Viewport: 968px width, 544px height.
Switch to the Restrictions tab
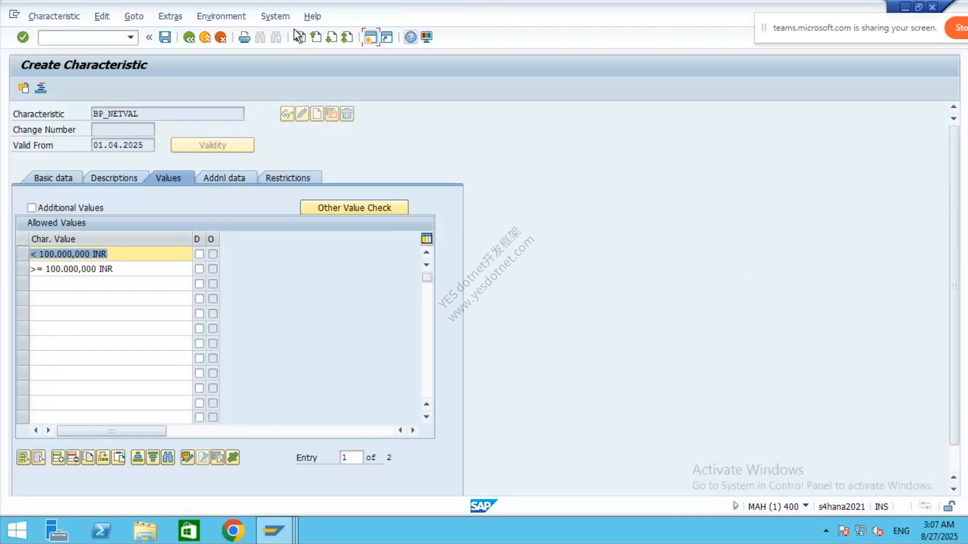click(288, 178)
